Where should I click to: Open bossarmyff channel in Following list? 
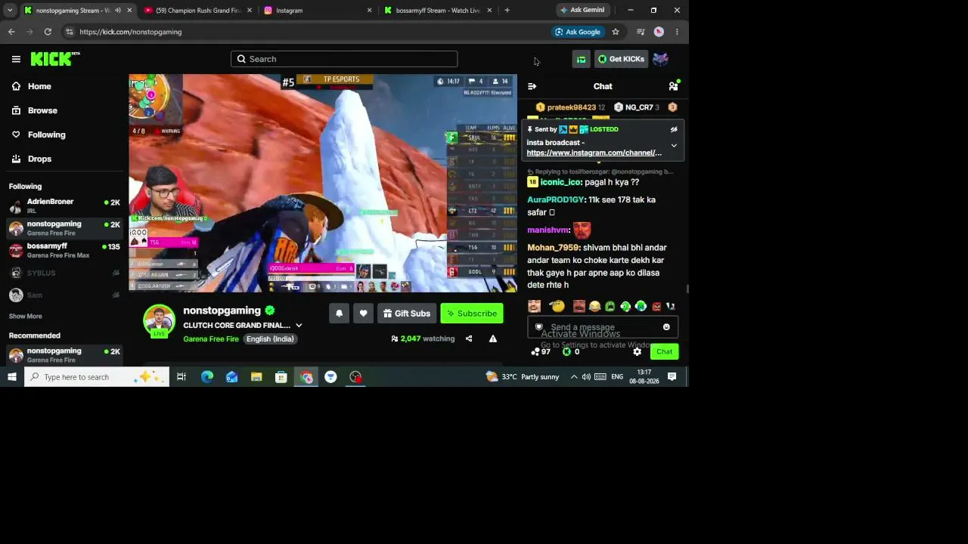tap(64, 250)
